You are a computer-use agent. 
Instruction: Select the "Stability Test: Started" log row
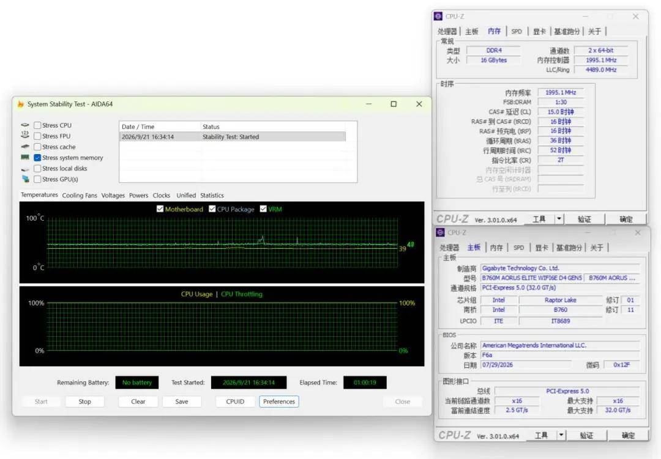coord(233,137)
